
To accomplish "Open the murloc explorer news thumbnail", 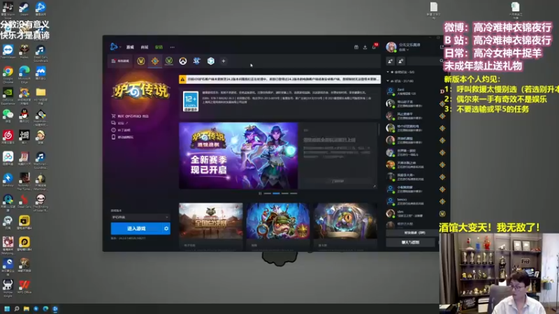I will point(278,220).
